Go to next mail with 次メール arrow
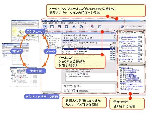 pos(65,38)
